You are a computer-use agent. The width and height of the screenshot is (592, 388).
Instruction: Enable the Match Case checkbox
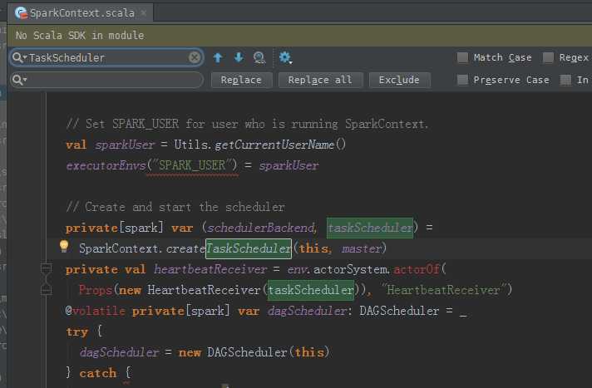point(462,57)
